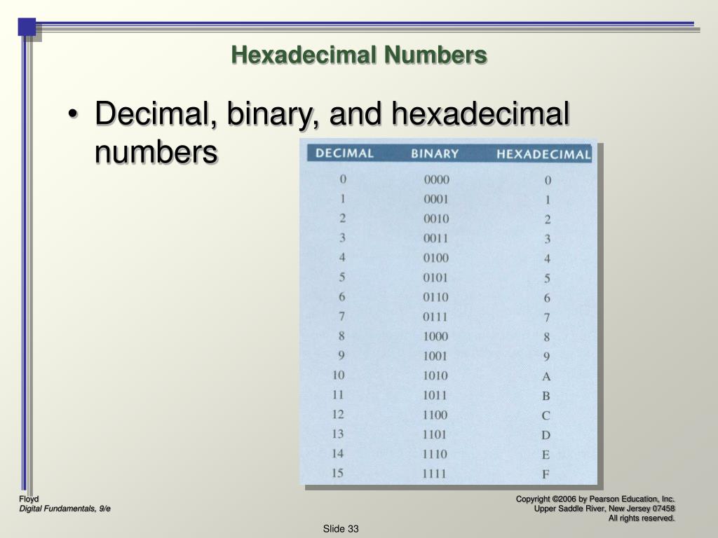Select decimal value 15
718x538 pixels.
pos(337,474)
